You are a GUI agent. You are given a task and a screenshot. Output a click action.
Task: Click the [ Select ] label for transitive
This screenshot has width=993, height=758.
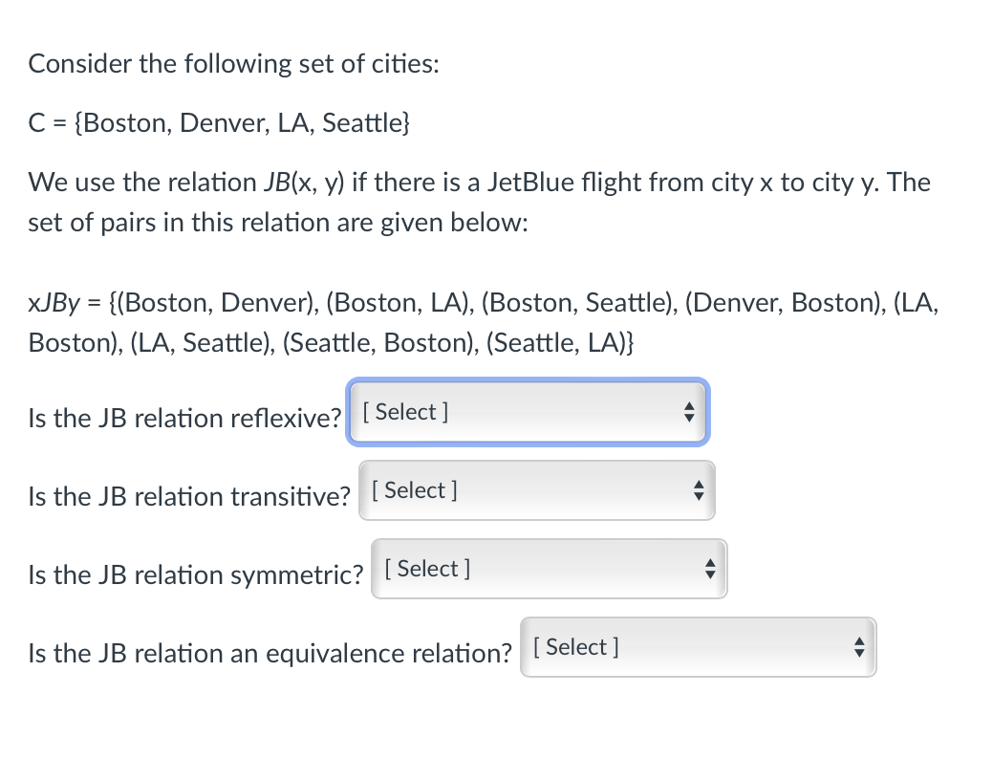click(x=414, y=489)
